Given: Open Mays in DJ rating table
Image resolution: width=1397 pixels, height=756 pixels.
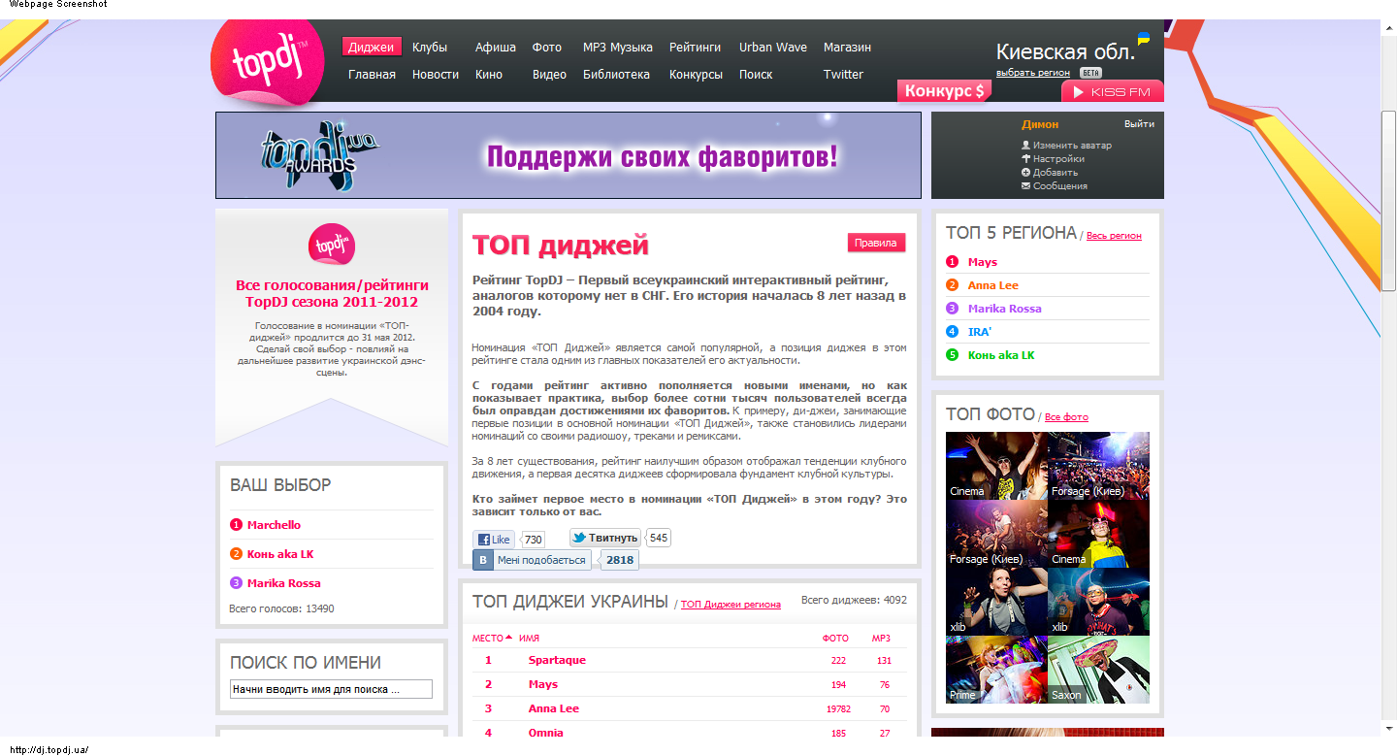Looking at the screenshot, I should click(x=543, y=684).
